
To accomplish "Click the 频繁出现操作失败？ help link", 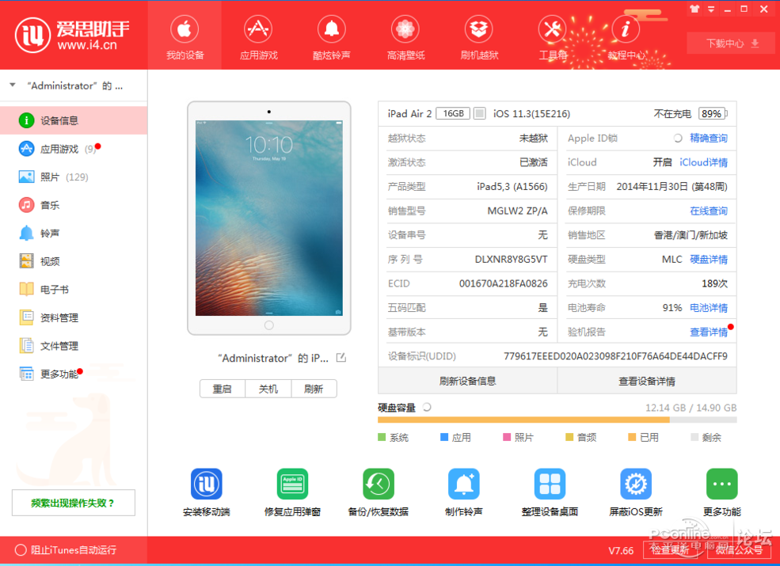I will click(73, 503).
